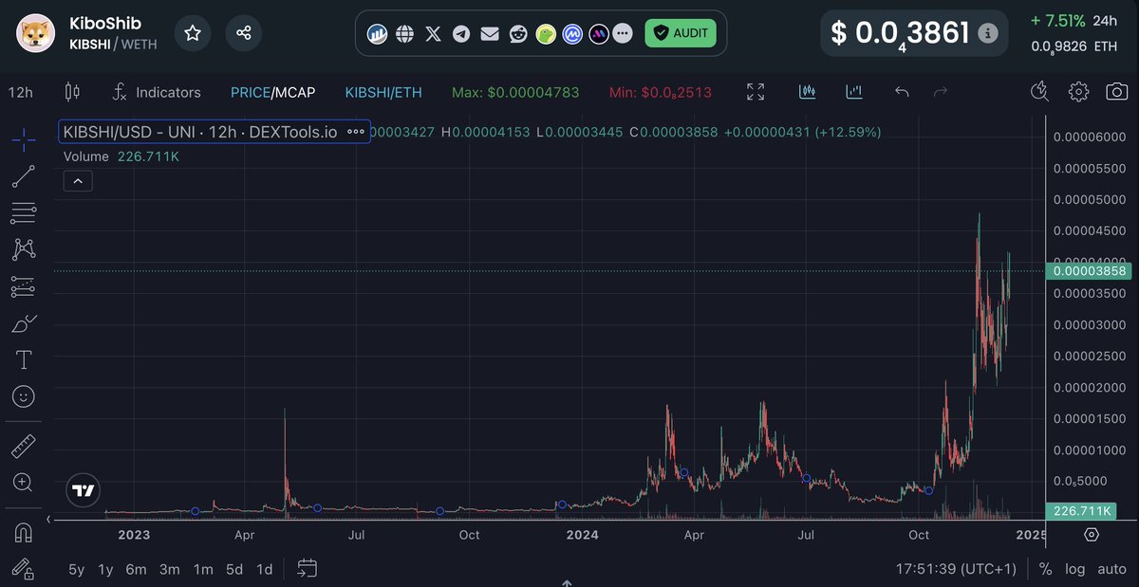Select the brush drawing tool
The width and height of the screenshot is (1139, 587).
24,323
